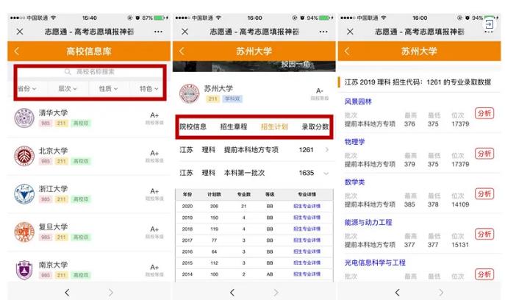Click the 苏州大学 logo above the tabs
Image resolution: width=505 pixels, height=300 pixels.
coord(190,93)
